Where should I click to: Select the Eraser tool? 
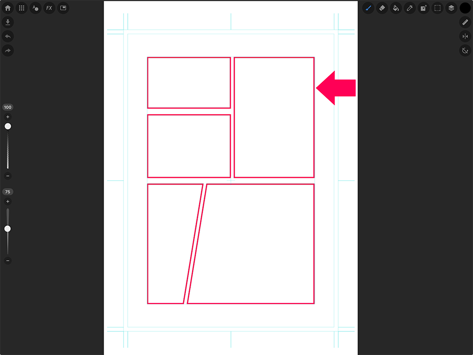383,8
